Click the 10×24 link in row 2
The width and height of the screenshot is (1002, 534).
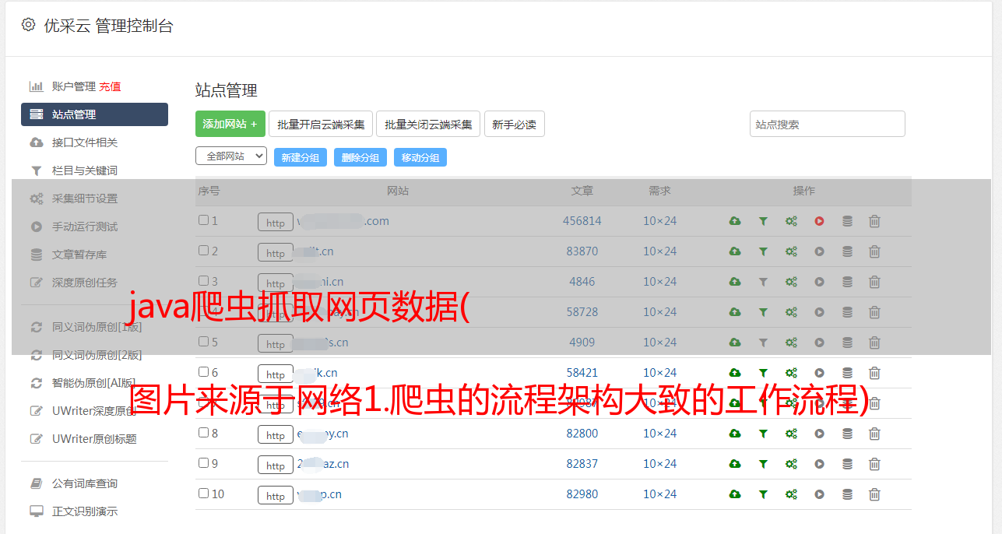(x=660, y=251)
